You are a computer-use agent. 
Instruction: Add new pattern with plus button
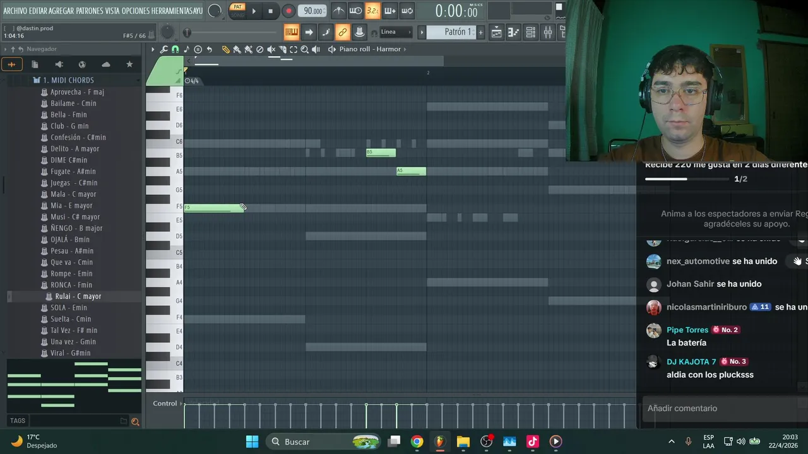click(x=480, y=32)
